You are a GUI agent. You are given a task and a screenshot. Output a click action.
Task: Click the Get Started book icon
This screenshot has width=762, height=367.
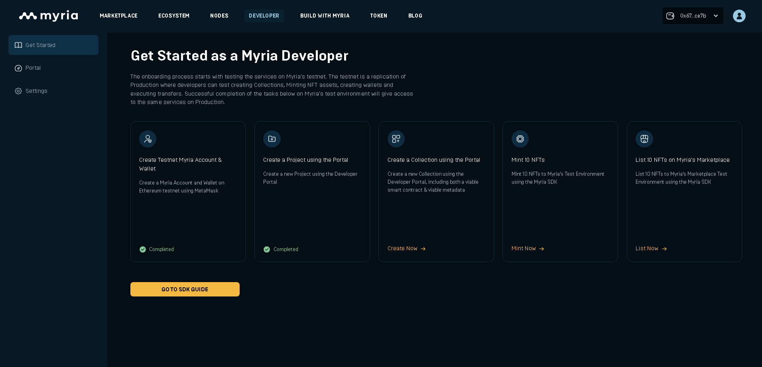tap(18, 45)
